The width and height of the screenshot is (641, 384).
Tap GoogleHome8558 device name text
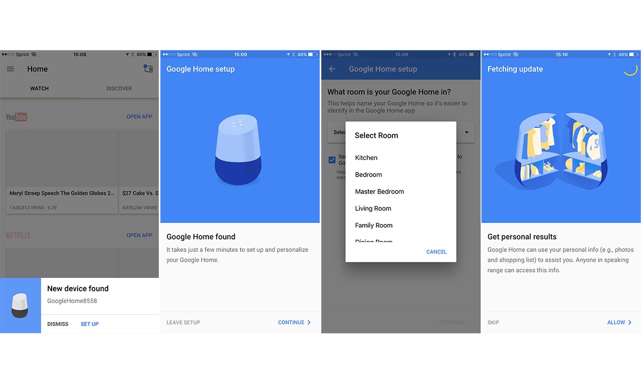pyautogui.click(x=72, y=301)
